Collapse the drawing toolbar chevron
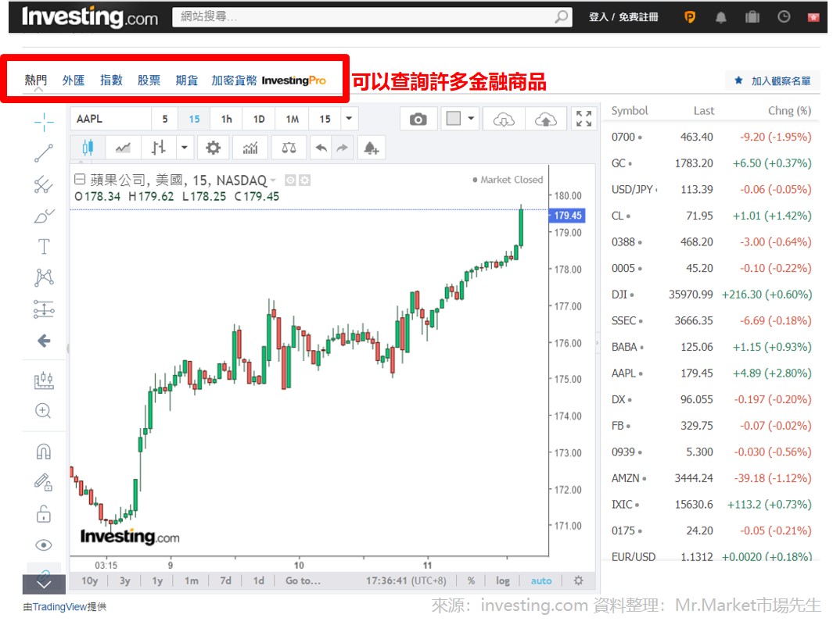 pyautogui.click(x=44, y=584)
